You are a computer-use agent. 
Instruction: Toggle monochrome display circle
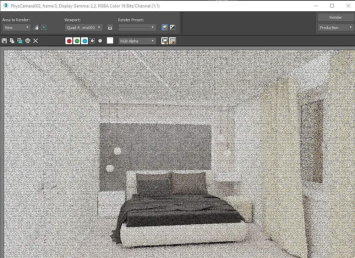pos(100,41)
